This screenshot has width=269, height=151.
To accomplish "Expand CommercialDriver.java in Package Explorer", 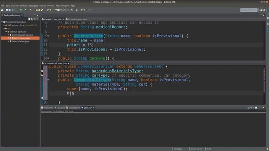I will [8, 35].
